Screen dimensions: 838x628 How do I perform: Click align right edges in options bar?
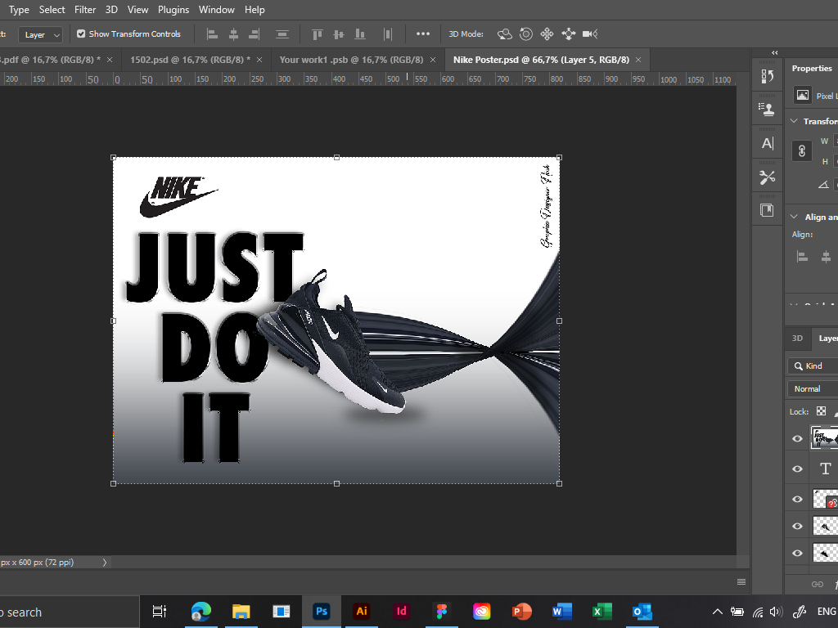(255, 34)
